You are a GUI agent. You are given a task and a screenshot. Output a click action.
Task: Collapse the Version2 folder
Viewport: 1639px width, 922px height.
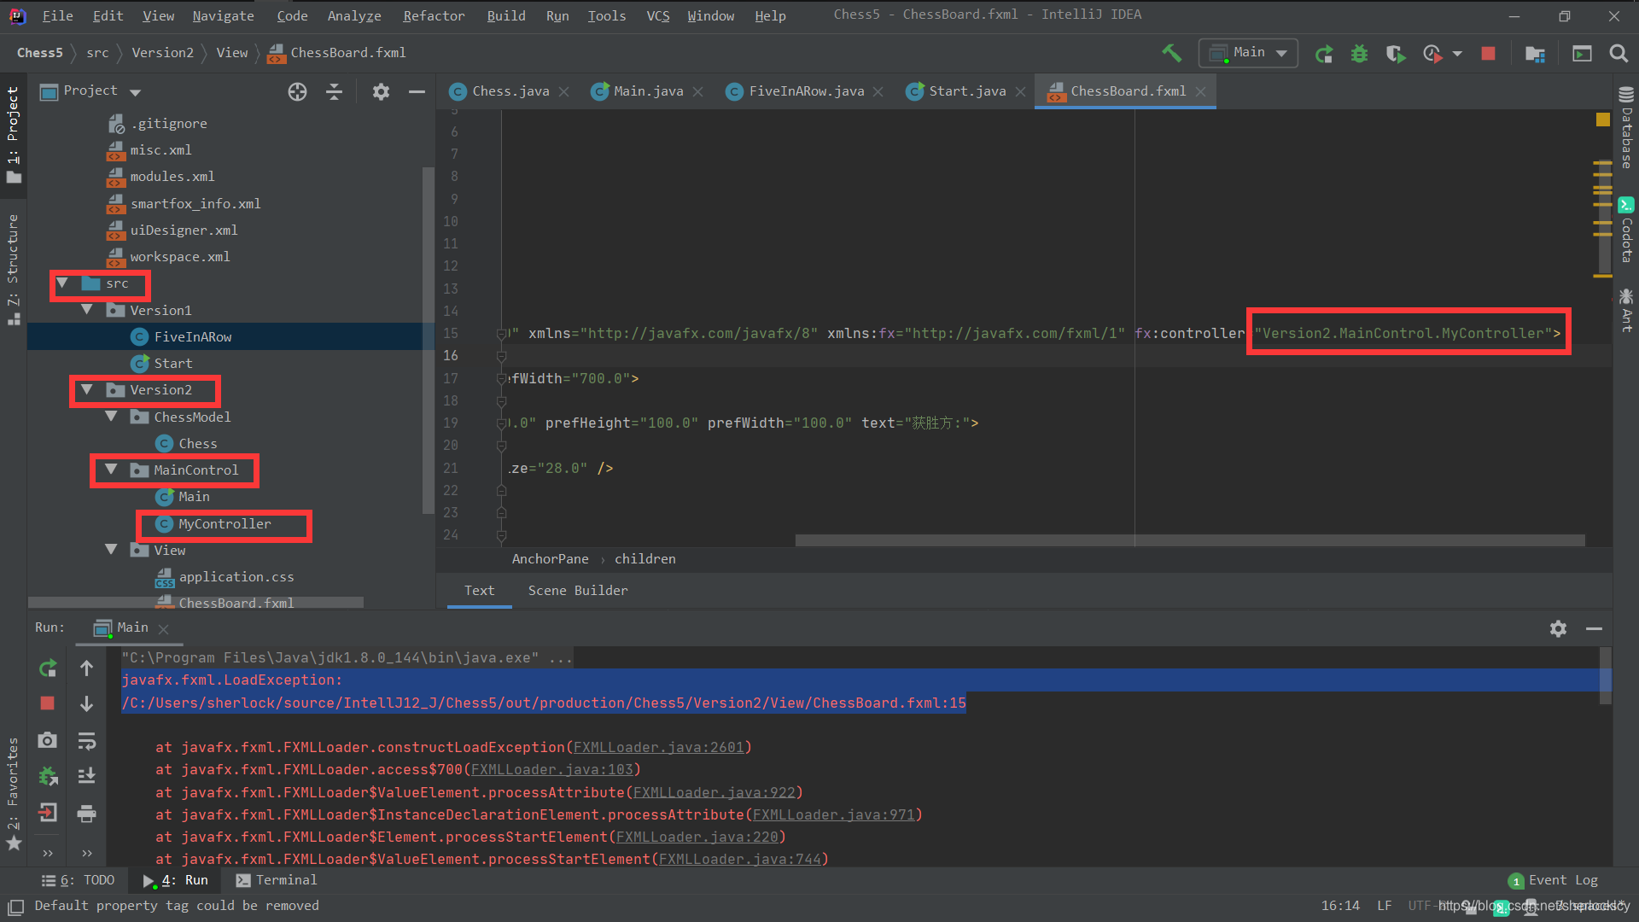[x=87, y=390]
